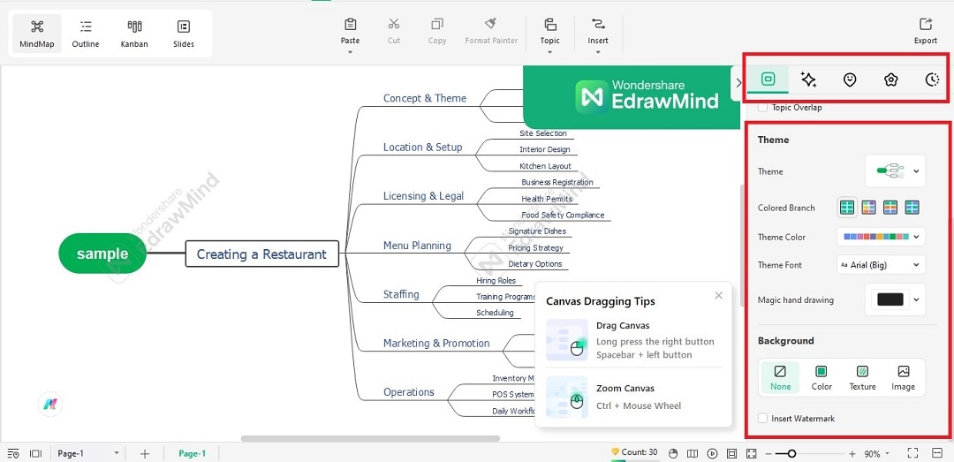954x462 pixels.
Task: Select the Staffing branch
Action: (x=401, y=294)
